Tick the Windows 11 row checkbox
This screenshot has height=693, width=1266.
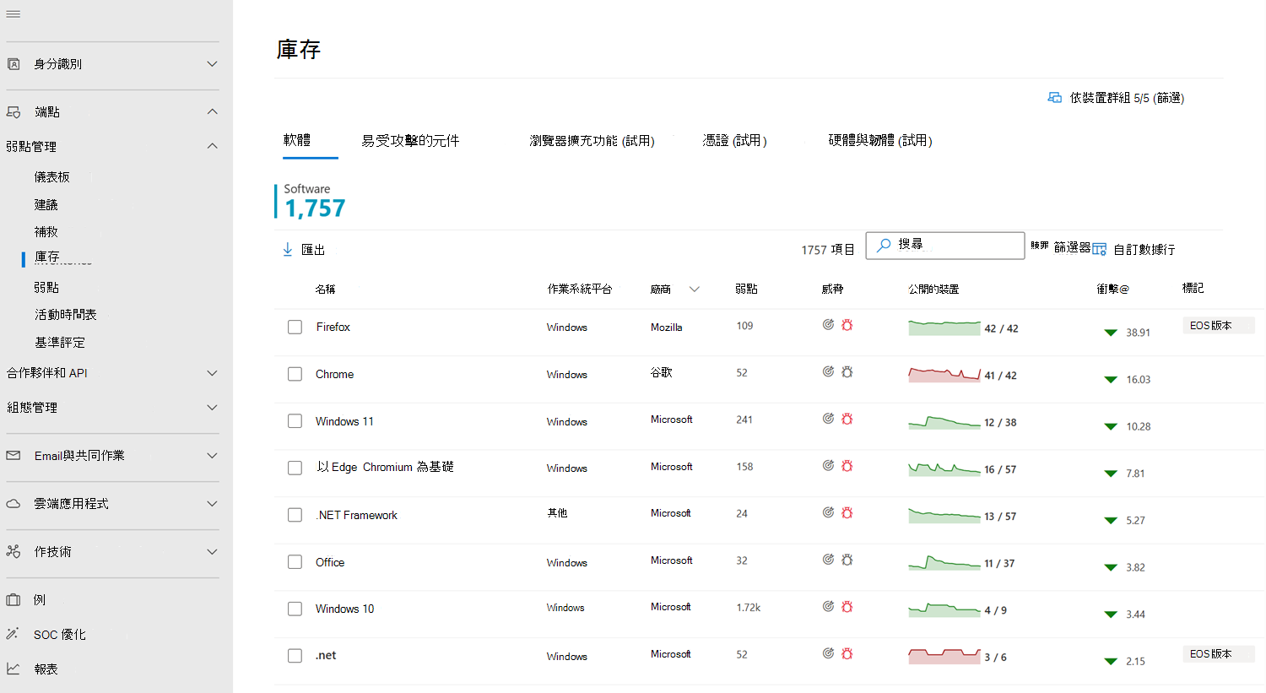point(295,420)
